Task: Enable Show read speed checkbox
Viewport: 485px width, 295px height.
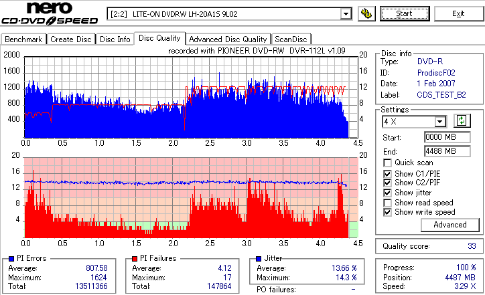Action: tap(387, 203)
